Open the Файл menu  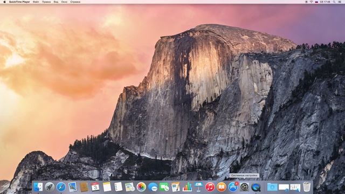point(36,2)
